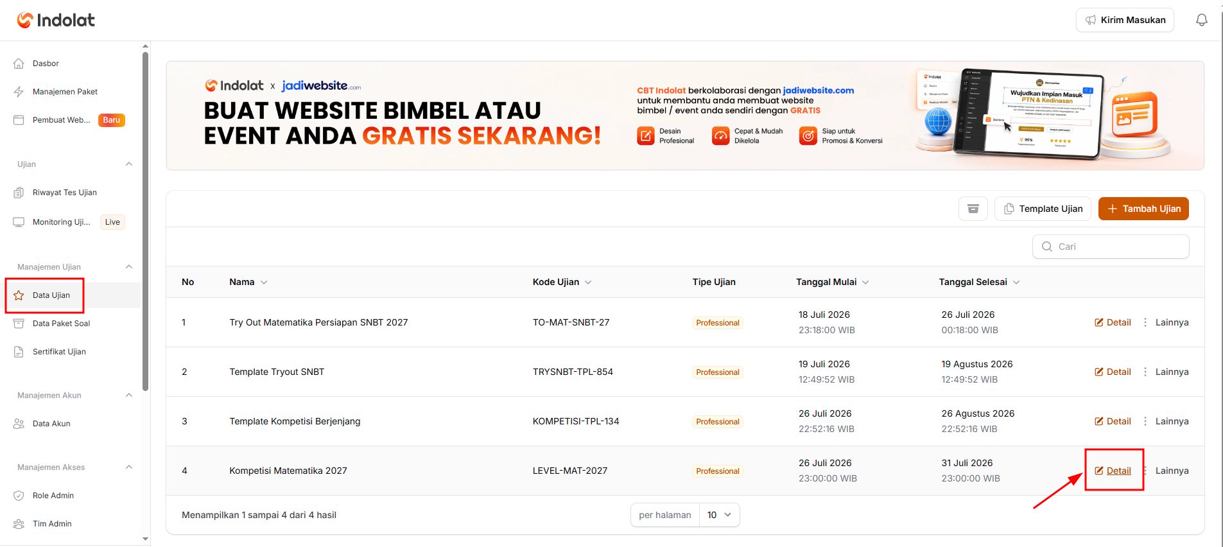The height and width of the screenshot is (547, 1223).
Task: Click the edit icon for Kompetisi Matematika 2027
Action: 1099,471
